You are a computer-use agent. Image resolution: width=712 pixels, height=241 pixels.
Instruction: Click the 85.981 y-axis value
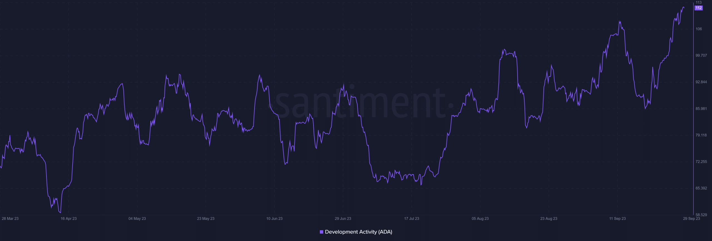(x=701, y=109)
